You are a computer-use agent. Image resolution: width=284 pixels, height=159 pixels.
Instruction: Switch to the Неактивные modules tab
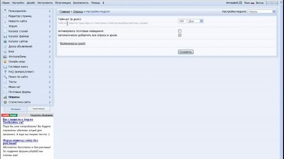[x=39, y=109]
